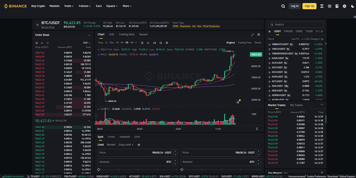356x178 pixels.
Task: Switch to the Info tab
Action: coord(112,34)
